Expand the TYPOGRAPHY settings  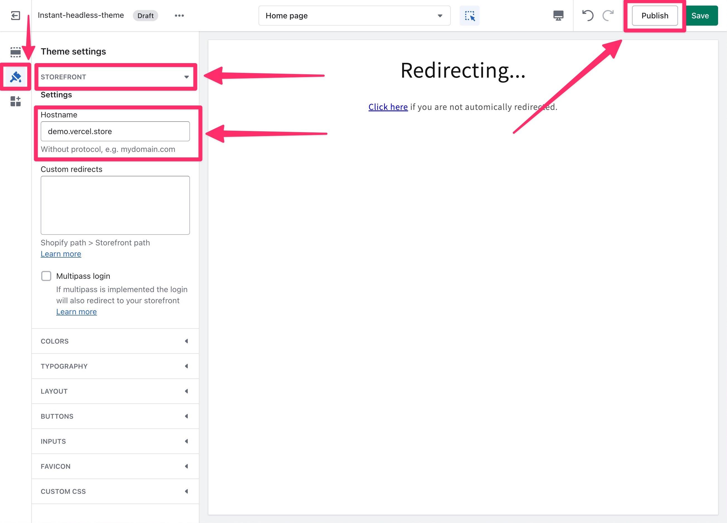tap(115, 366)
